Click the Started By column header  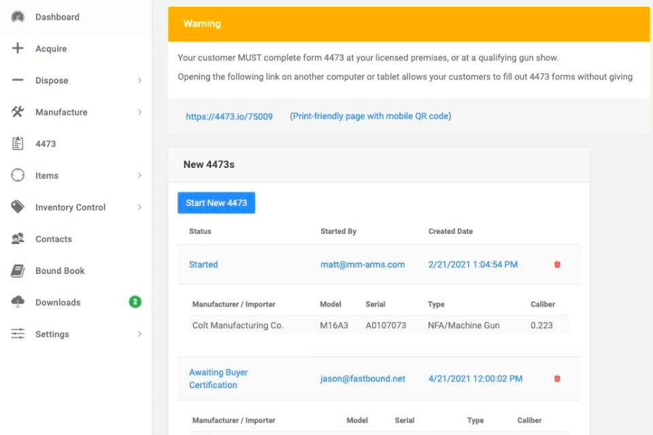[x=338, y=231]
